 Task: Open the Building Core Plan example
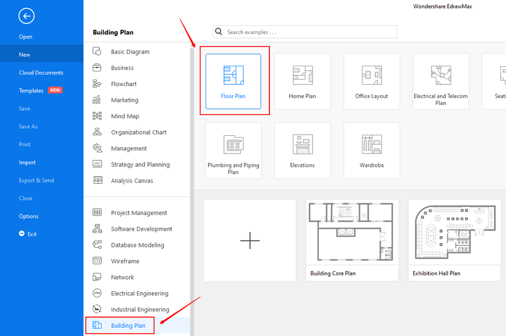point(352,241)
